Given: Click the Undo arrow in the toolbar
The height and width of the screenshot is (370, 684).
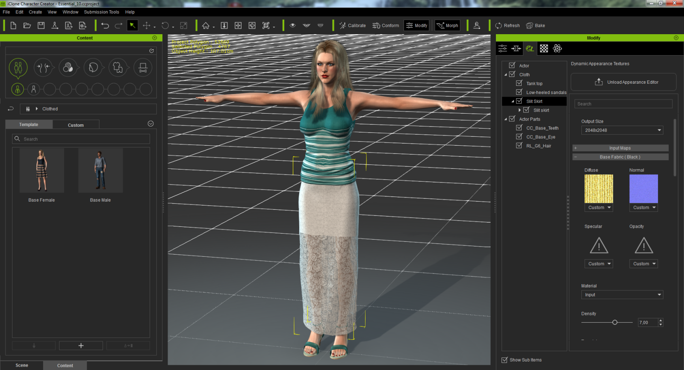Looking at the screenshot, I should tap(105, 26).
